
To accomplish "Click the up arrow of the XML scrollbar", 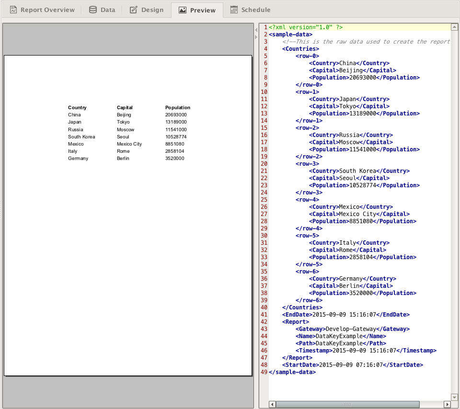I will [453, 27].
